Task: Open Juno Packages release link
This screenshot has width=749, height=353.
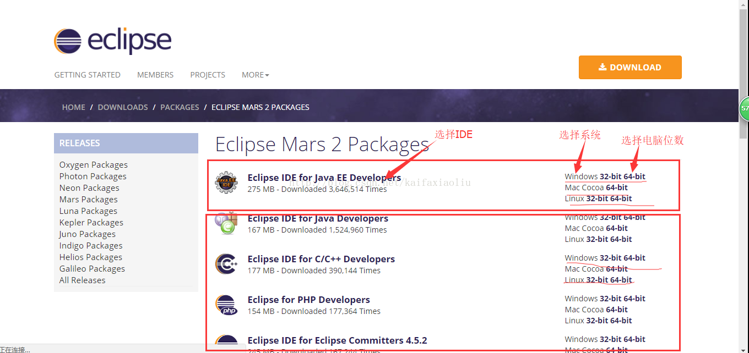Action: coord(88,234)
